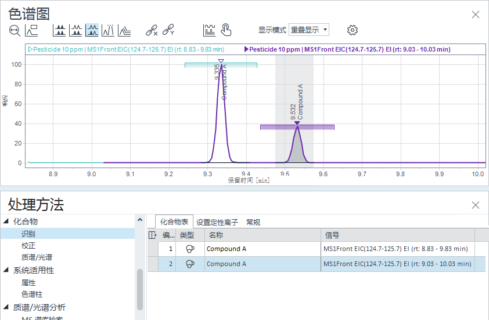Select Compound A name cell in row 1

(x=263, y=249)
